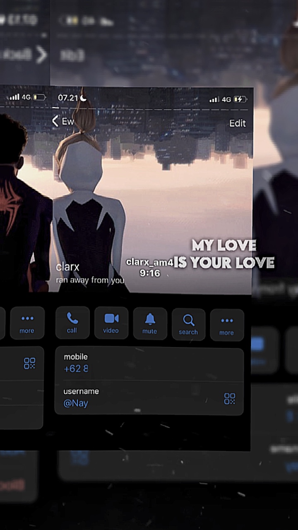298x530 pixels.
Task: Tap the crescent moon icon beside 07.21
Action: click(84, 98)
